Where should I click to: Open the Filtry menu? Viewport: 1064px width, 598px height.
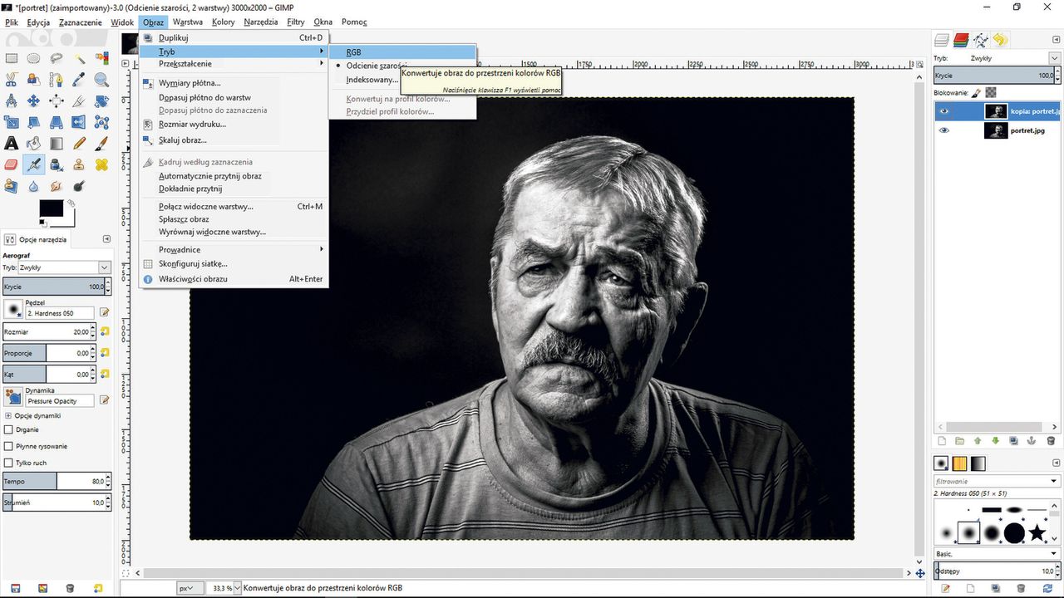(x=295, y=22)
